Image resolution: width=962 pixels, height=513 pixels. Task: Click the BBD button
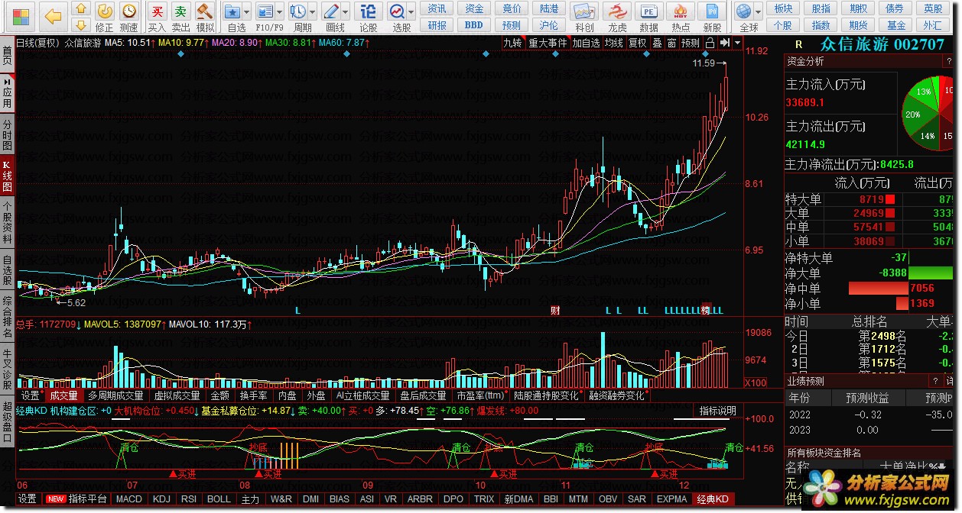[474, 24]
